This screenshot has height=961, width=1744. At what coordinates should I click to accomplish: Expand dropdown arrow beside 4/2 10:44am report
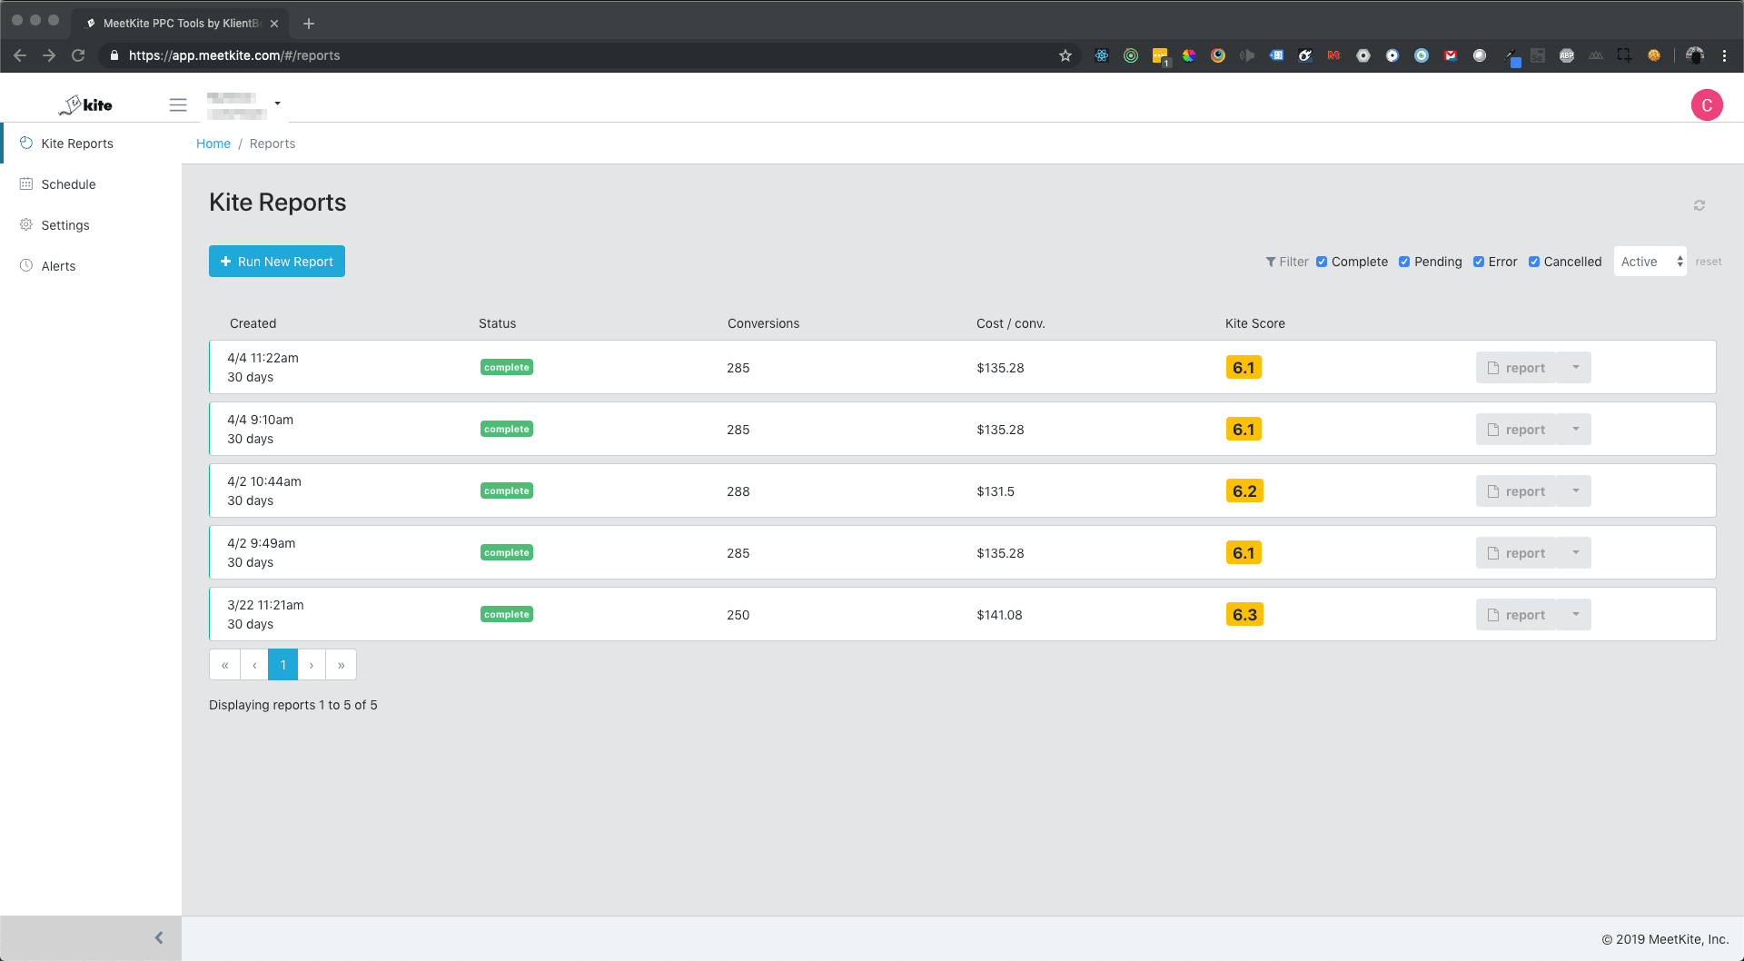(1575, 491)
